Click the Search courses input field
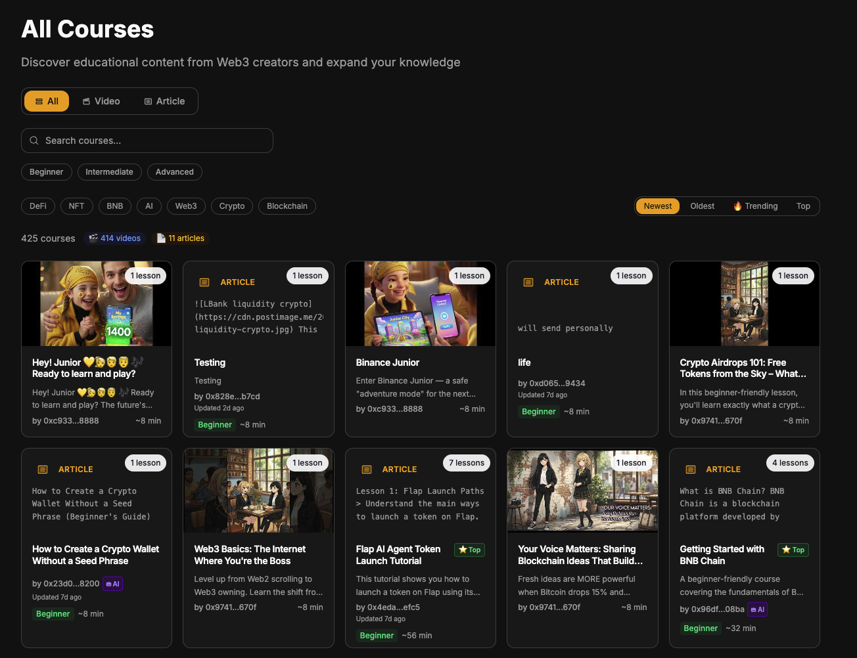Screen dimensions: 857x658 coord(147,141)
